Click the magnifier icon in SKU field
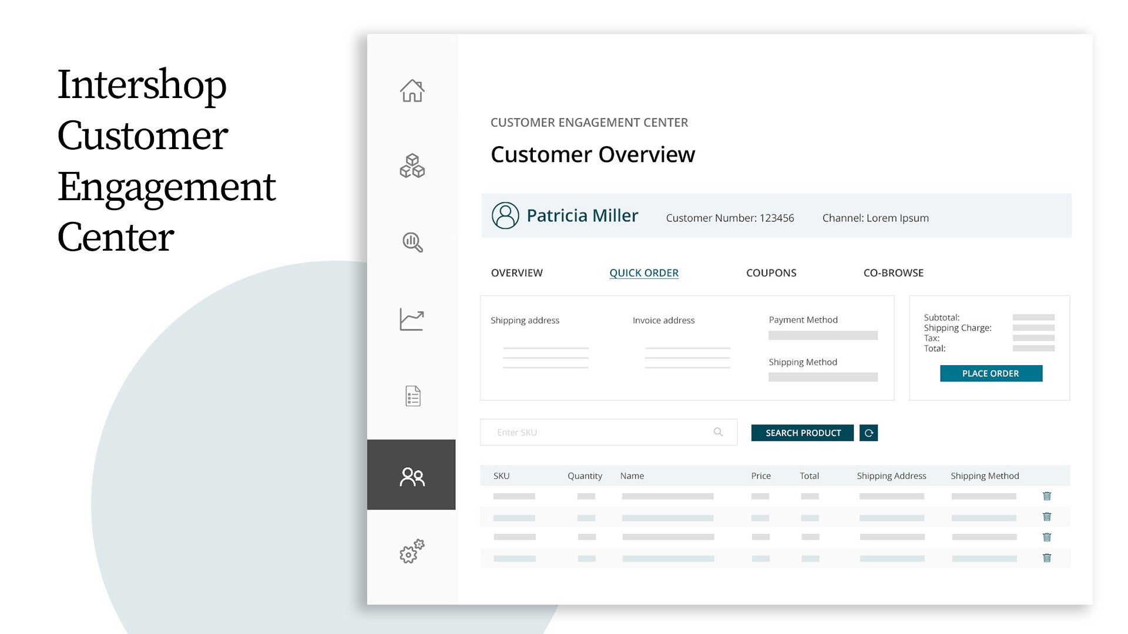 coord(718,432)
